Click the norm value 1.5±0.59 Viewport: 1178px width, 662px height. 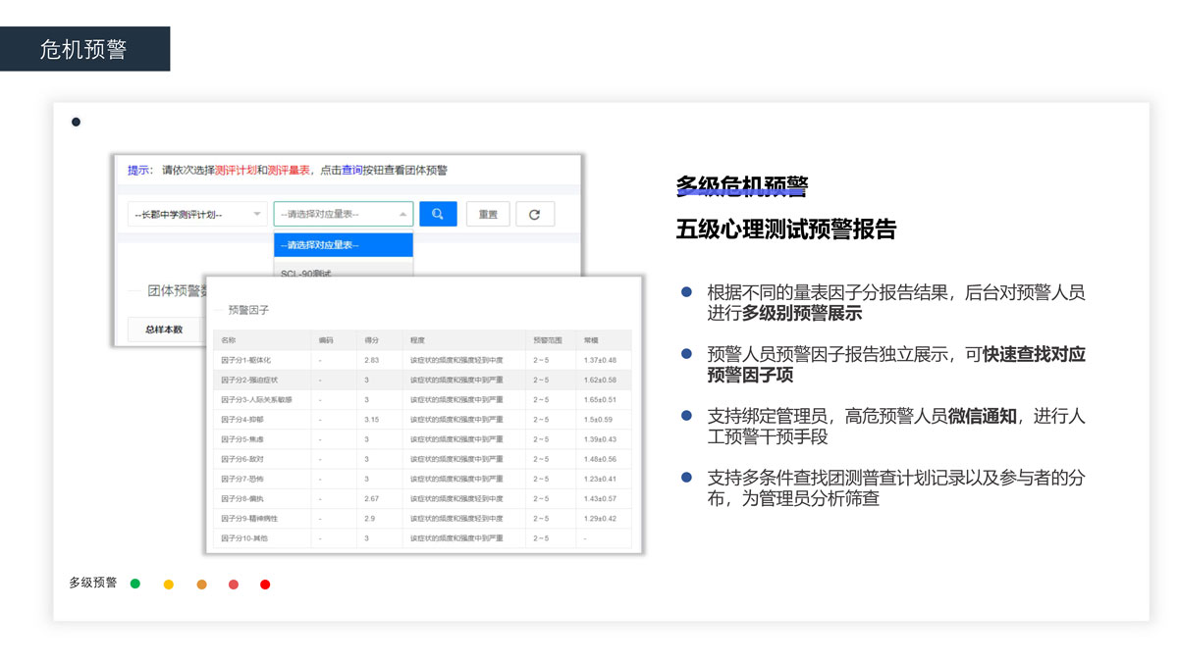598,420
